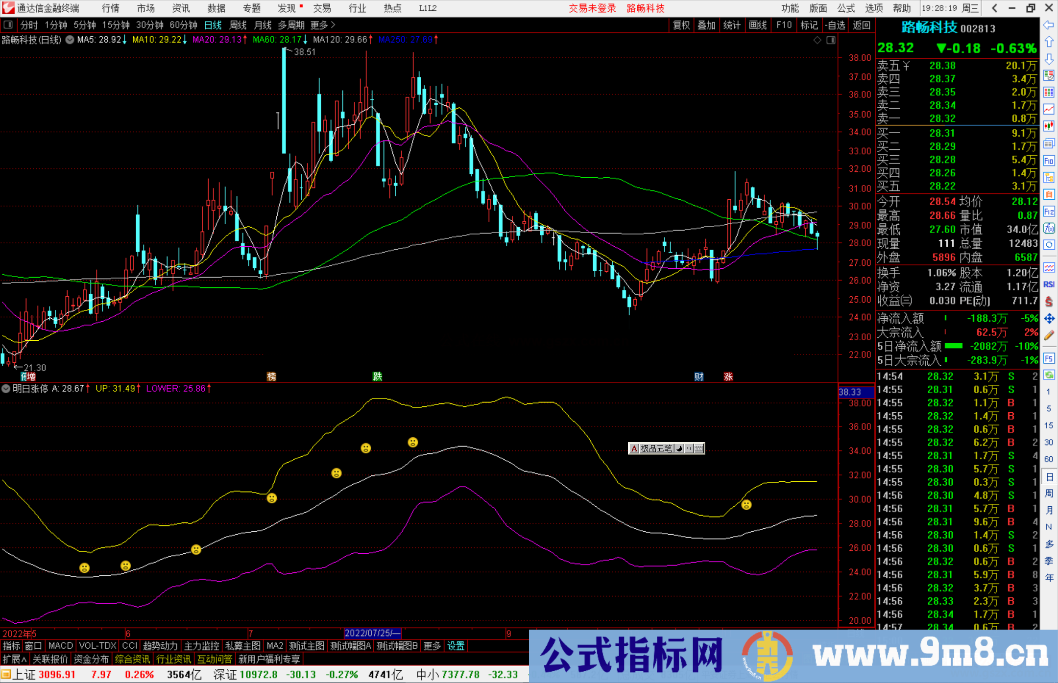Switch to the MACD indicator tab
The height and width of the screenshot is (683, 1058).
tap(60, 646)
